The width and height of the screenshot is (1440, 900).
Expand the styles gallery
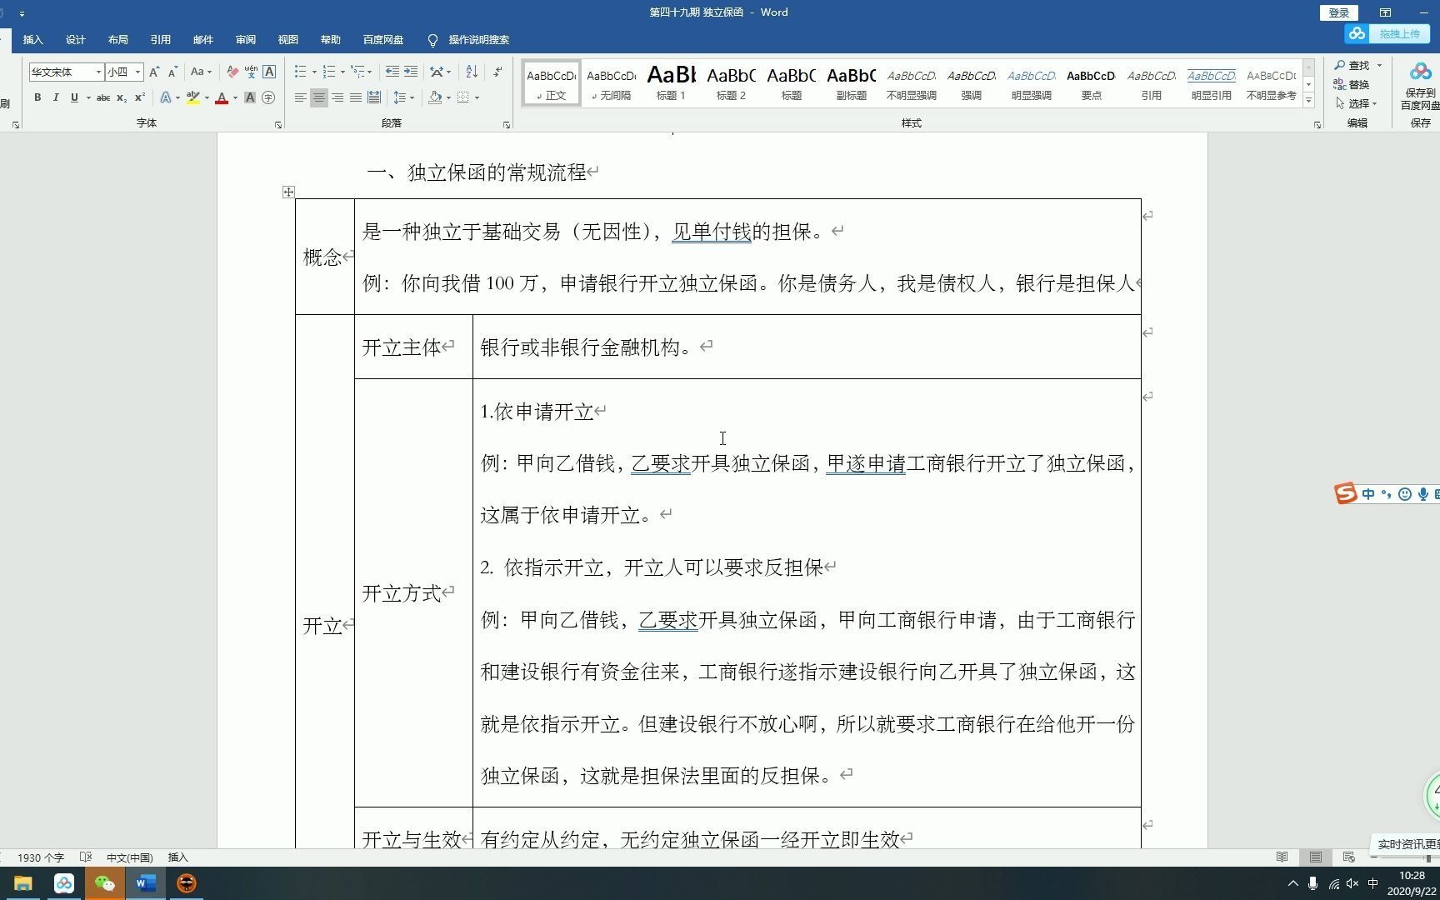coord(1309,101)
